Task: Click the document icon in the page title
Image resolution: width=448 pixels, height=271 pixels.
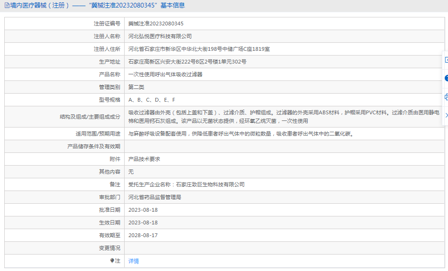Action: tap(7, 5)
